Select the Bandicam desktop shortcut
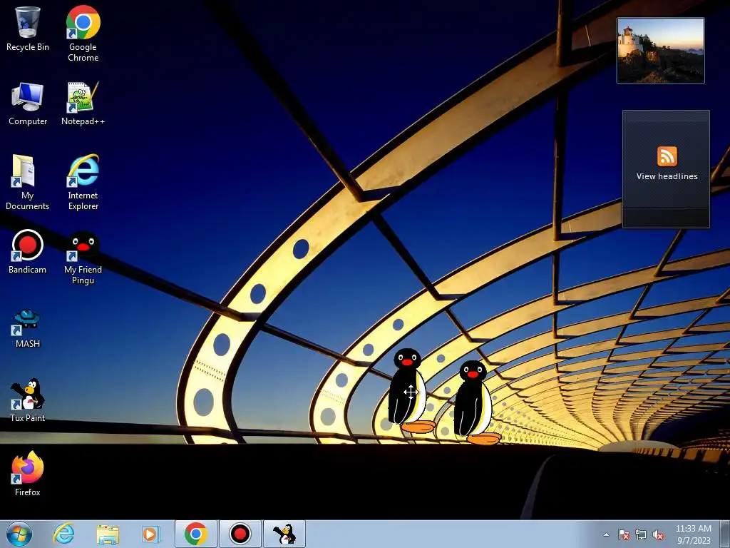Screen dimensions: 730x548 [28, 252]
